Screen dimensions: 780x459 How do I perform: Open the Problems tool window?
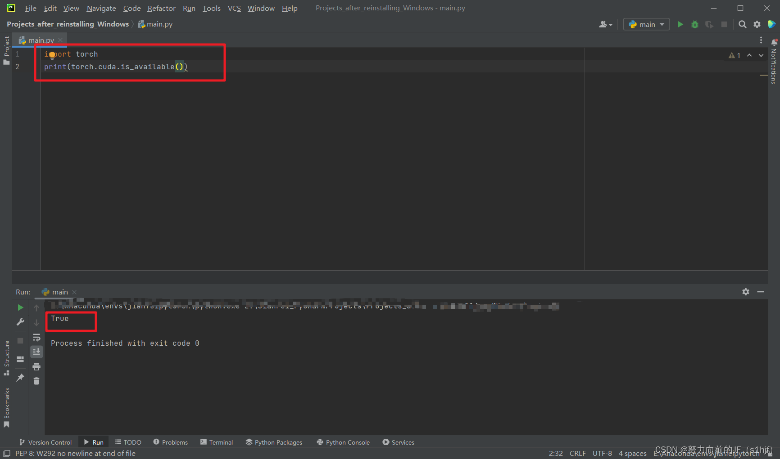point(171,442)
